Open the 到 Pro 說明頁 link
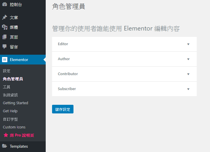This screenshot has height=152, width=210. coord(22,135)
